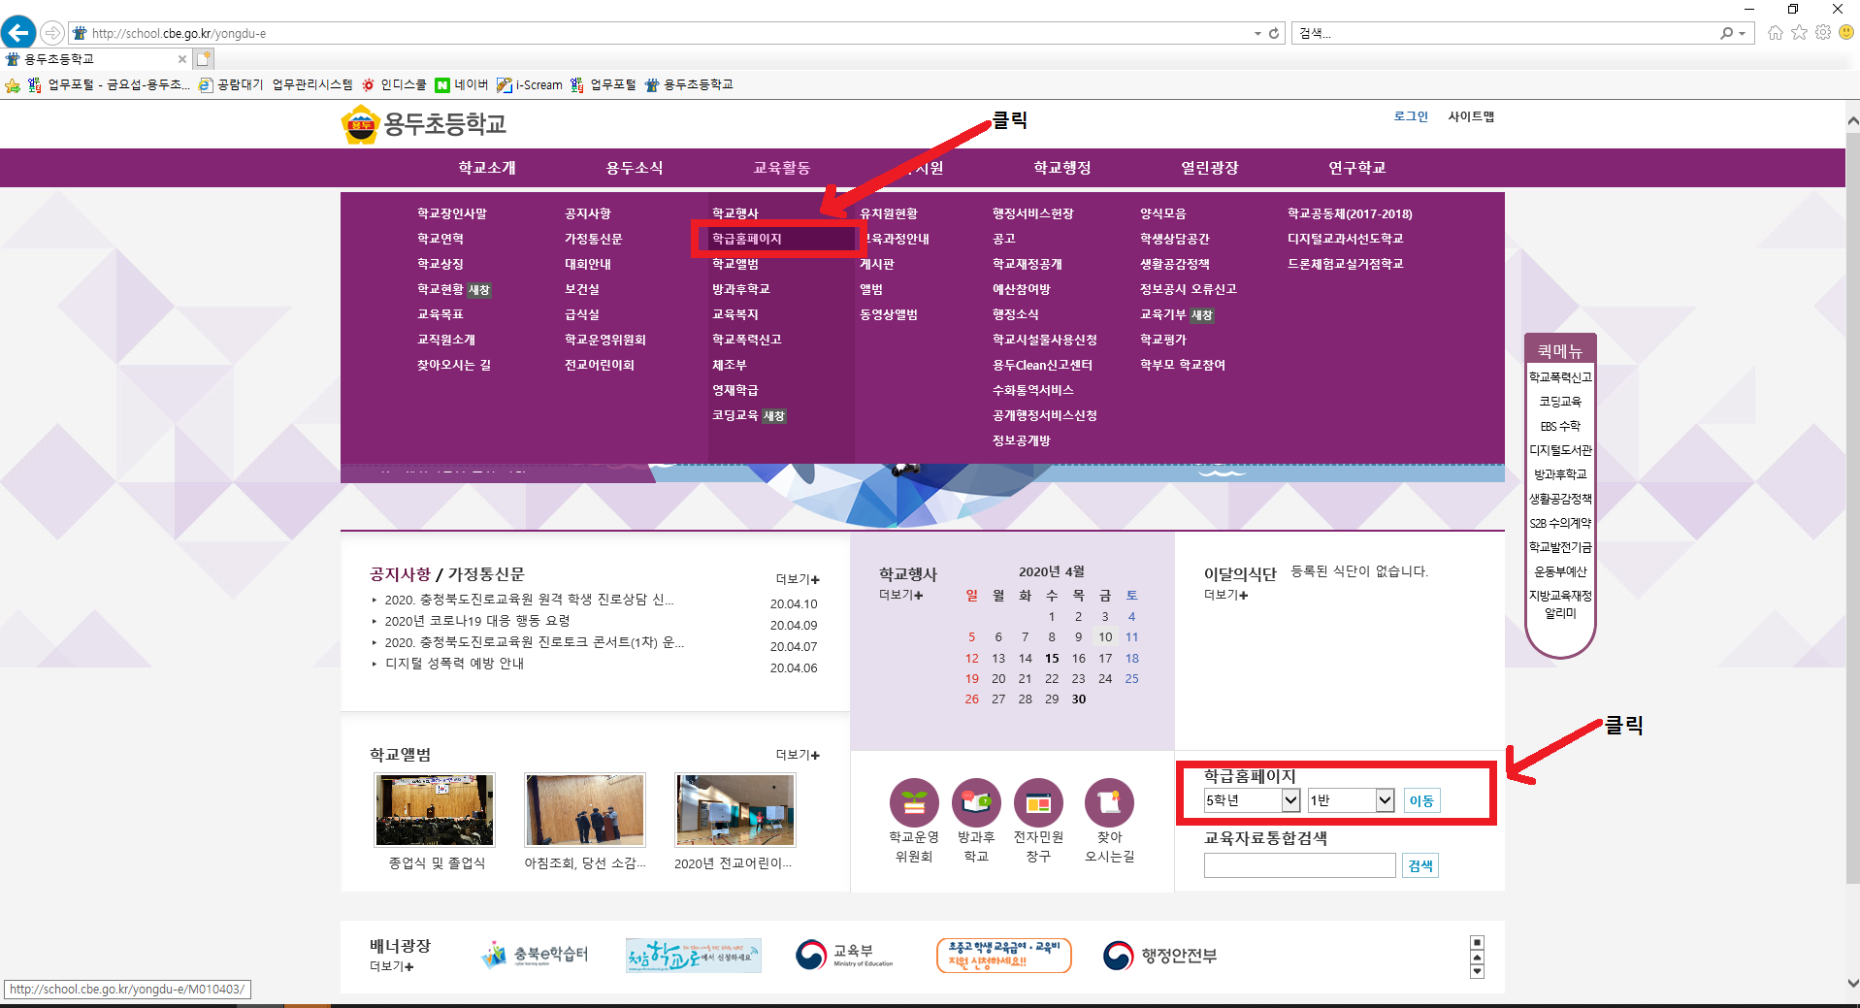The height and width of the screenshot is (1008, 1860).
Task: Click the 방과후학교 round icon
Action: [x=976, y=803]
